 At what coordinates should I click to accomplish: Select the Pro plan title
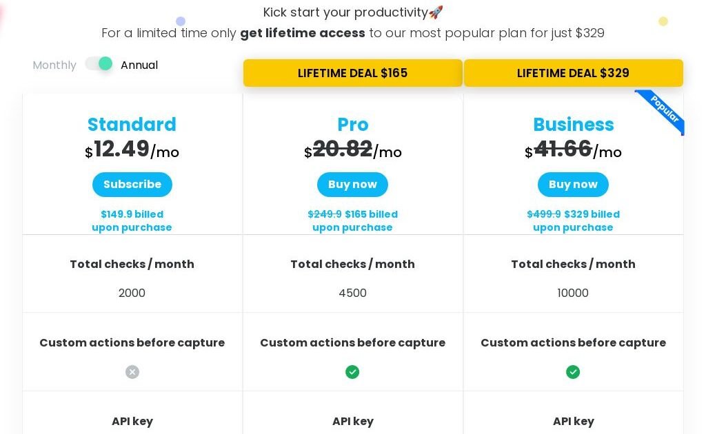[352, 125]
